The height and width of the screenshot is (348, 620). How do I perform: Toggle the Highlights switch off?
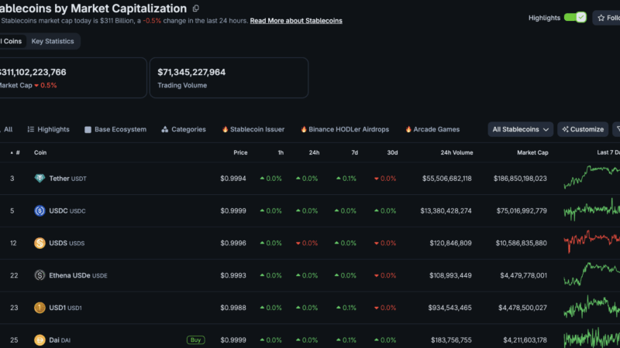575,17
